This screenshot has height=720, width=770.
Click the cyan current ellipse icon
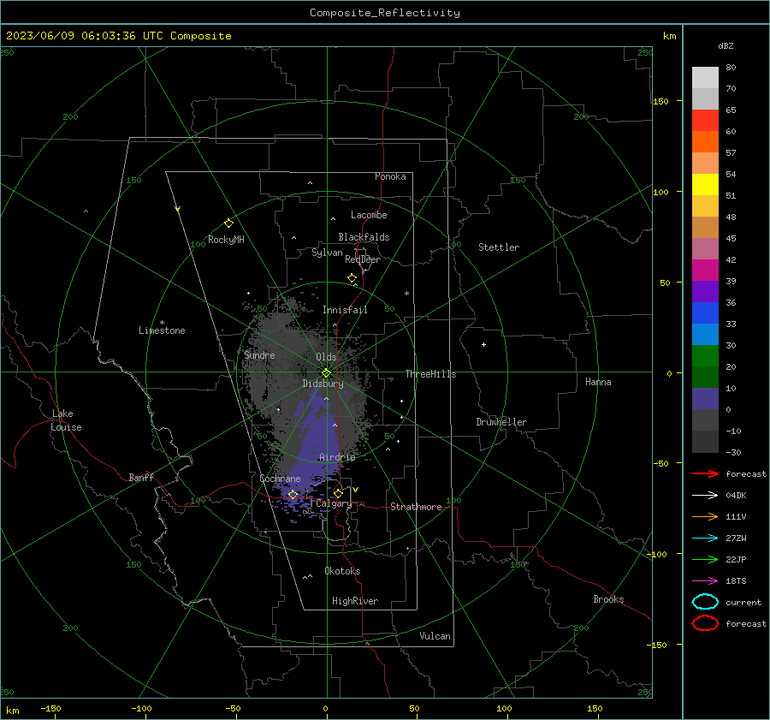tap(705, 602)
